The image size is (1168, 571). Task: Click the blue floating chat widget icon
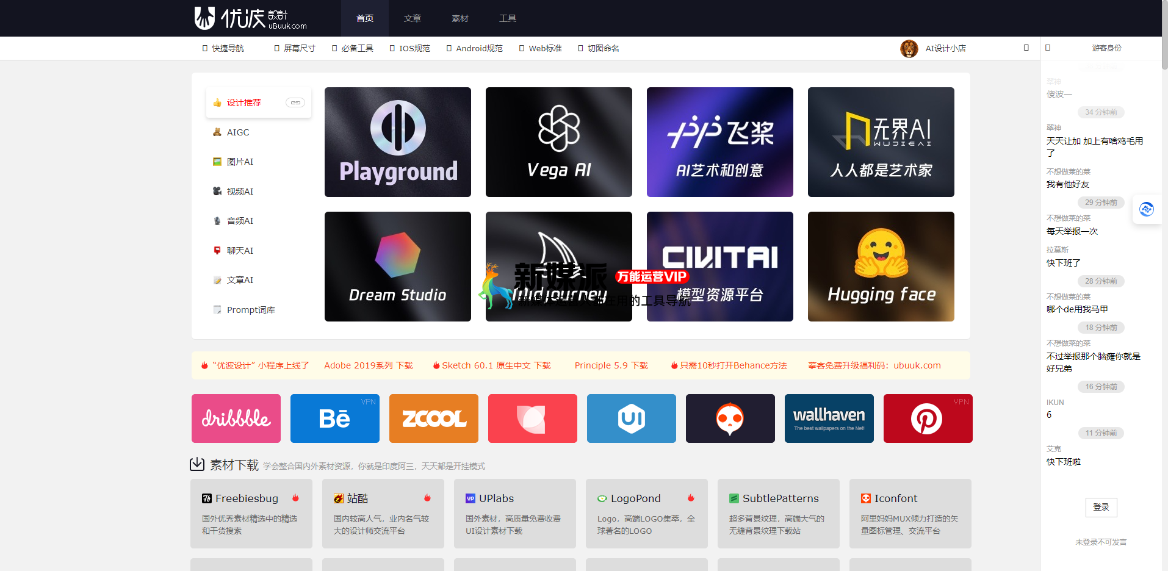[x=1147, y=209]
